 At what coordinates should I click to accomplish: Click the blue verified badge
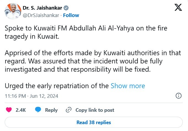pyautogui.click(x=66, y=8)
